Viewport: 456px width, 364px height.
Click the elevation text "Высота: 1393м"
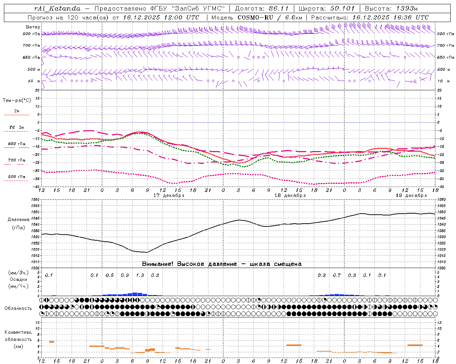pyautogui.click(x=392, y=9)
